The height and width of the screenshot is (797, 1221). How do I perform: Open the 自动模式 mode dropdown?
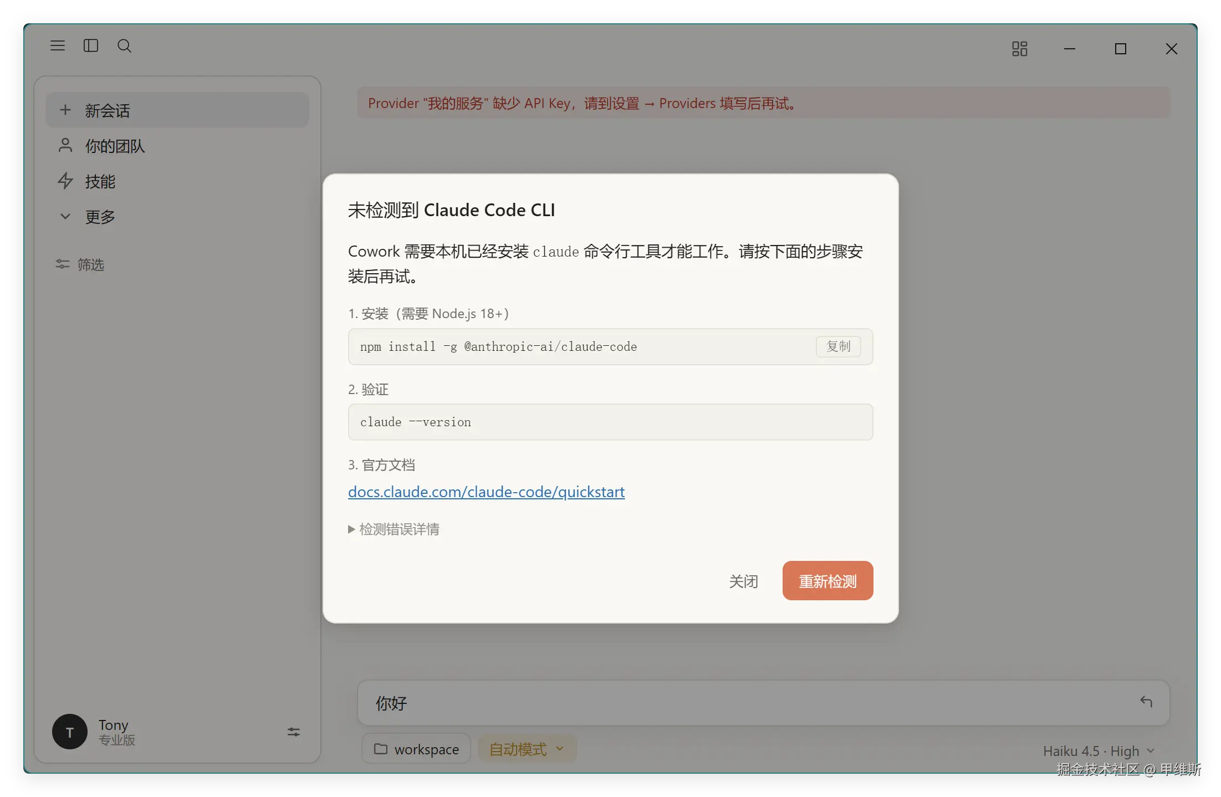[x=527, y=749]
